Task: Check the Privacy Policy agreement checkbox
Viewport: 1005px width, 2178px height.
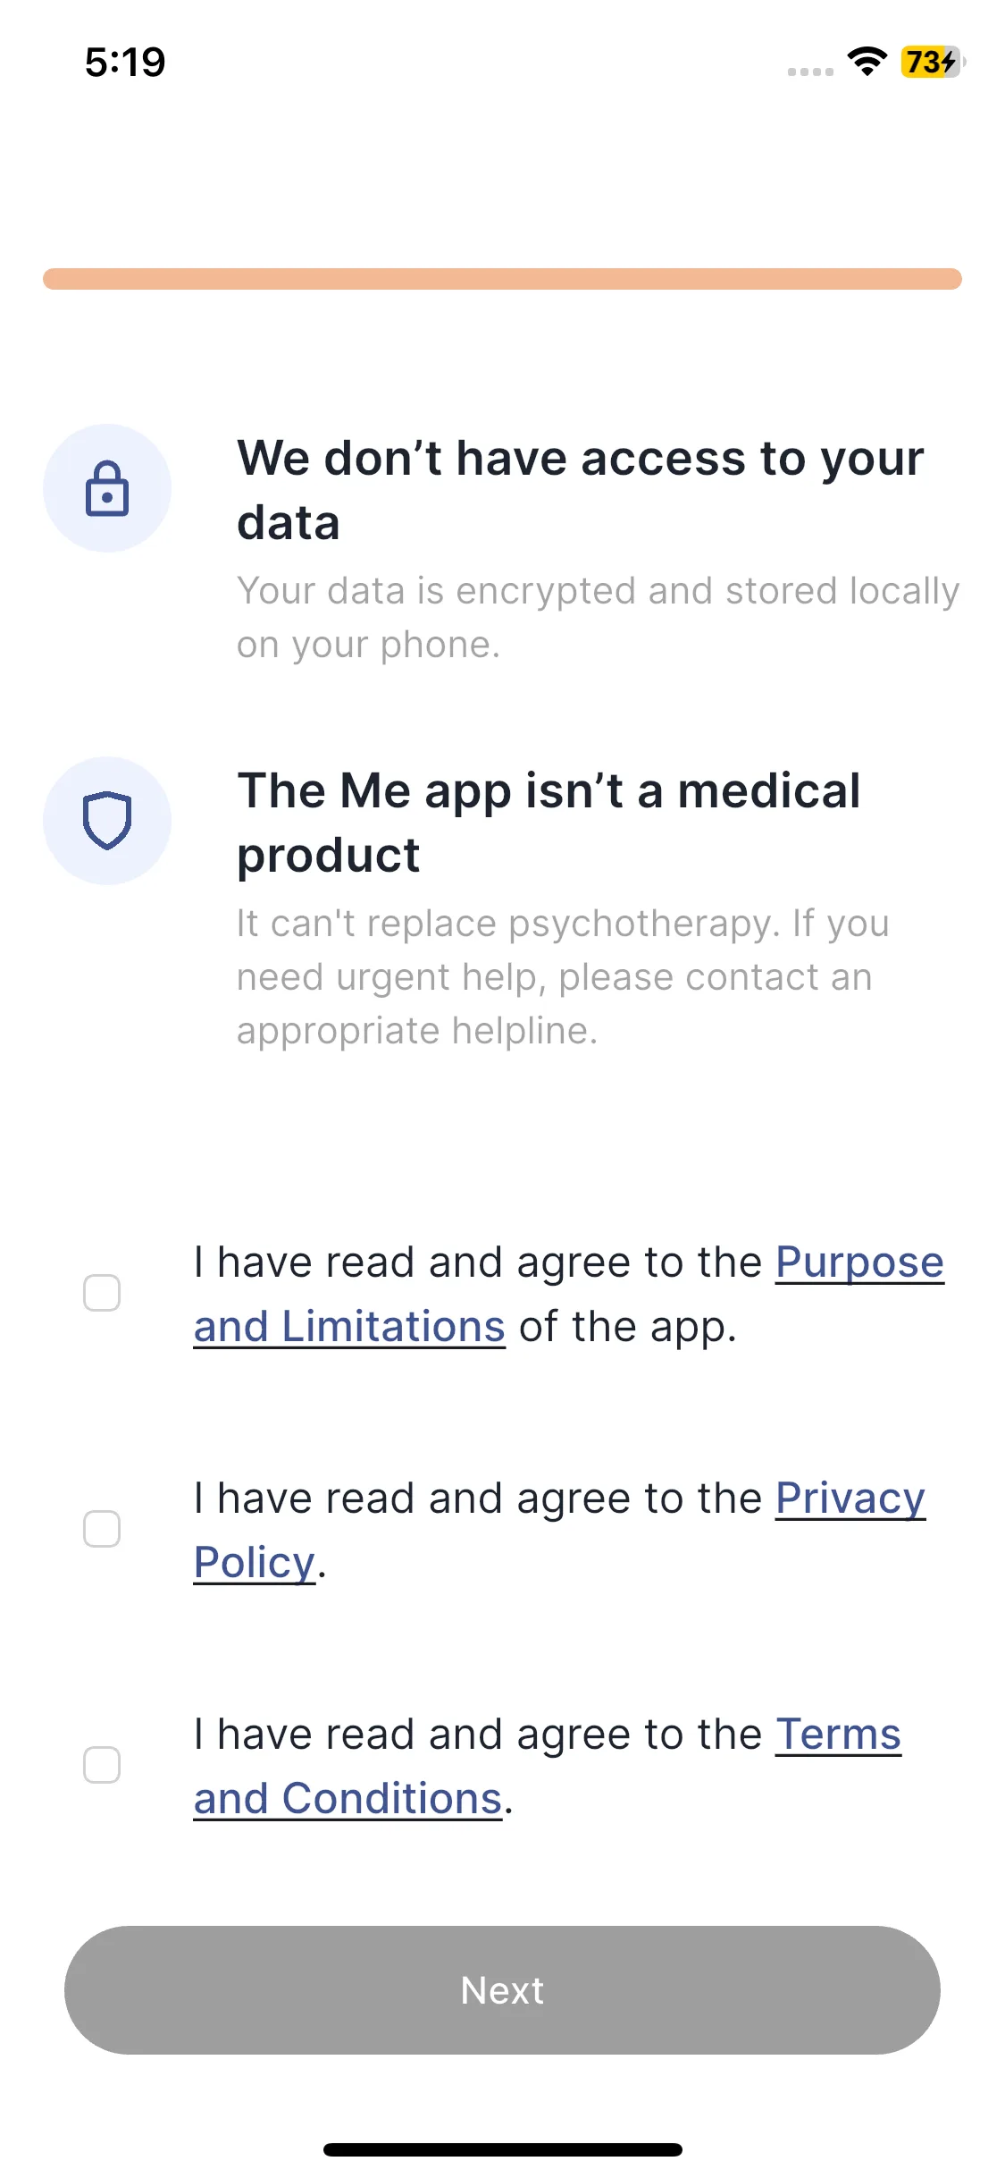Action: tap(102, 1529)
